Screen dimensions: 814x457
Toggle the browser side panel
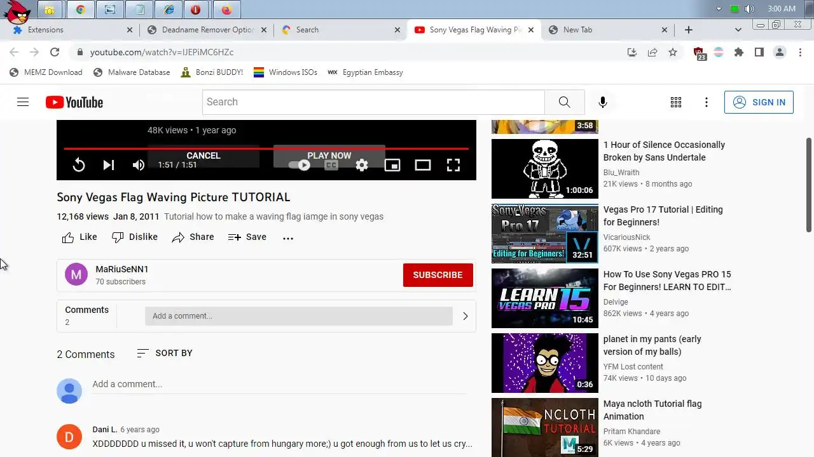(759, 53)
